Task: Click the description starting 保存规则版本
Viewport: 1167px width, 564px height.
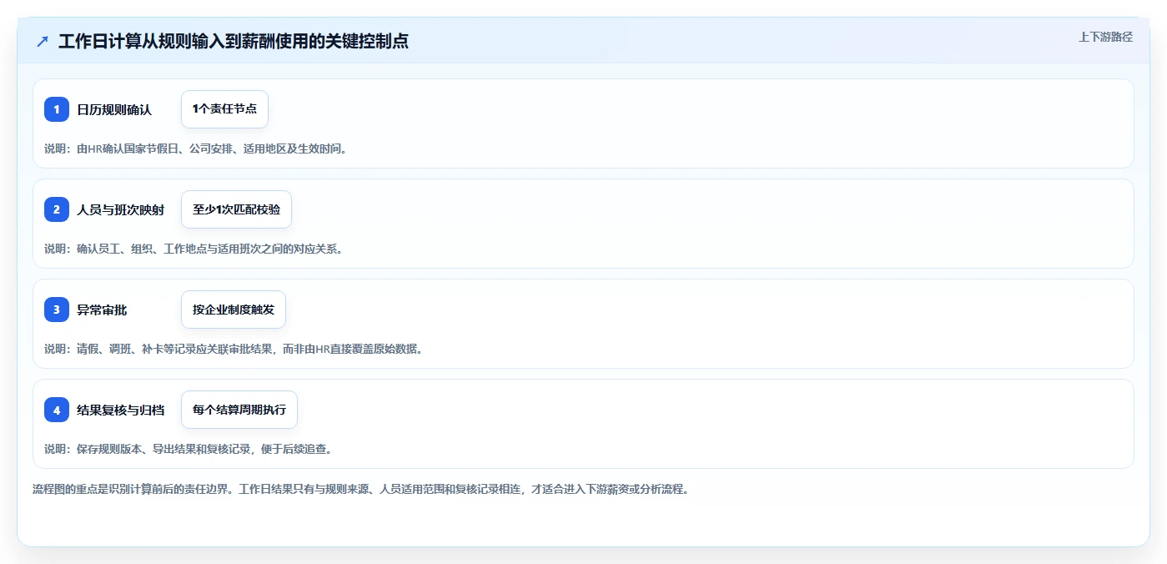Action: [x=189, y=449]
